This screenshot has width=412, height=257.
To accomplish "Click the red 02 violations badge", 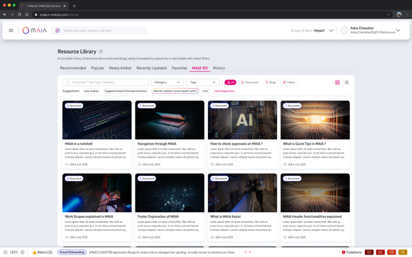I will [x=380, y=252].
